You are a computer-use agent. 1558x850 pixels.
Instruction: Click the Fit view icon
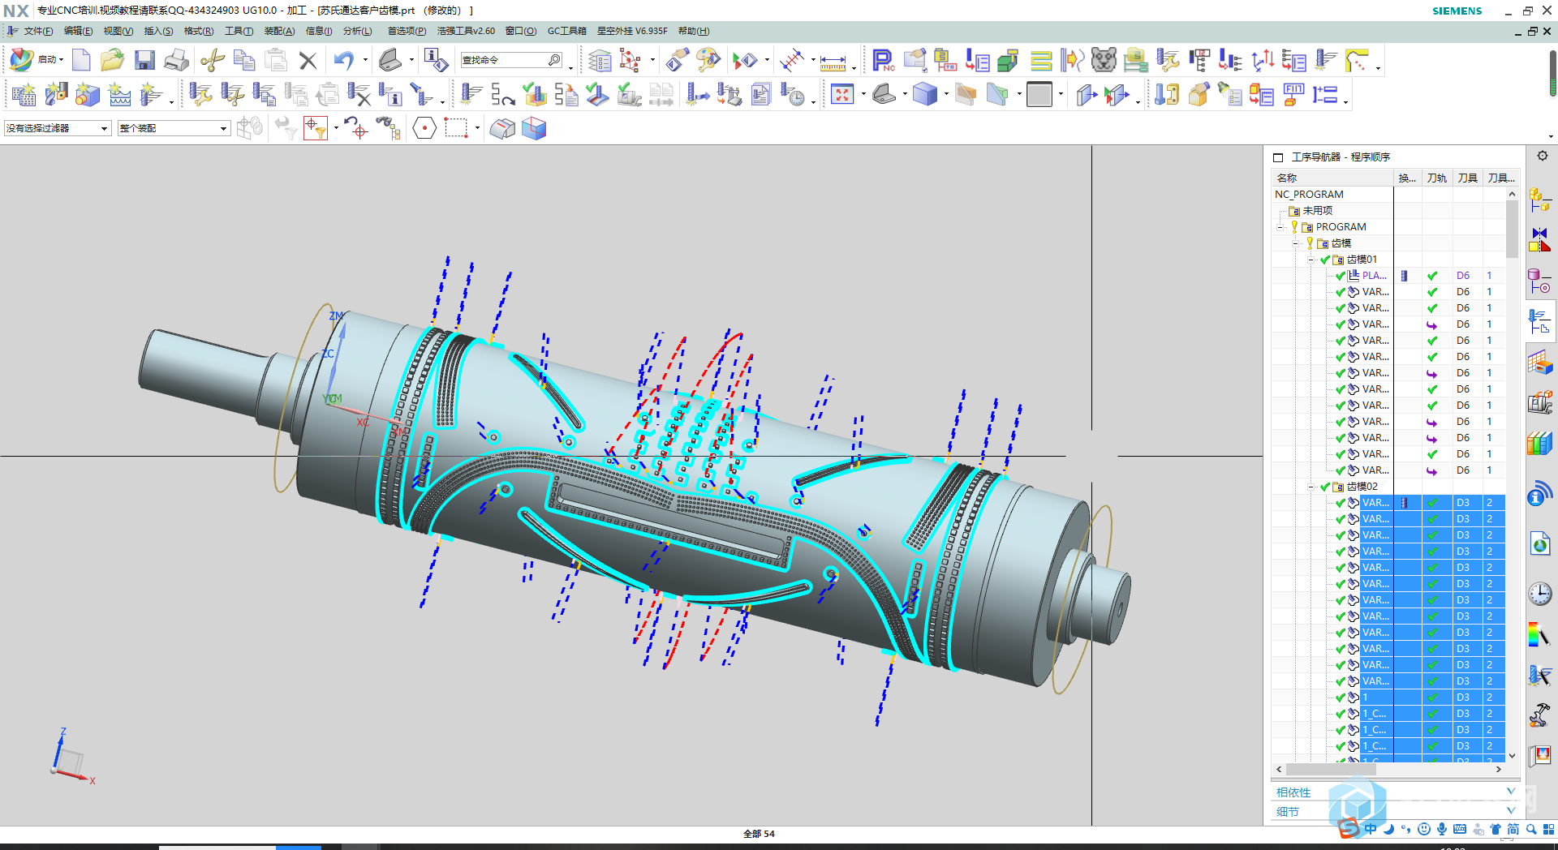(842, 95)
